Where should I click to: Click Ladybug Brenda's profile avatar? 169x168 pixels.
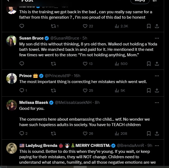12,148
